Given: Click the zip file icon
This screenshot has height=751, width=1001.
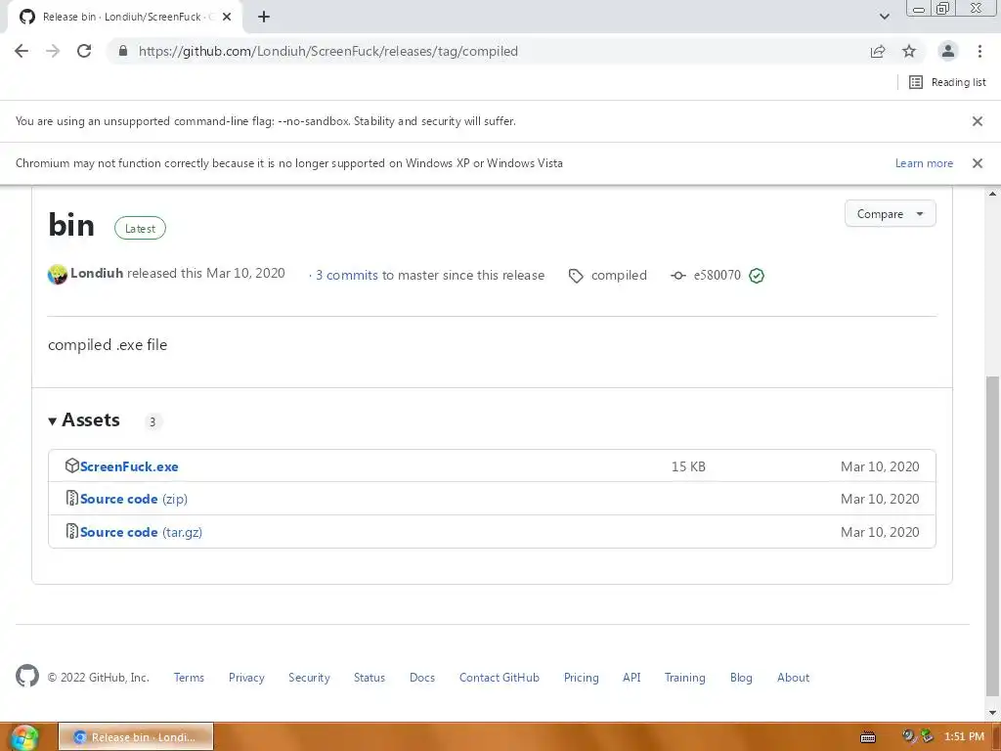Looking at the screenshot, I should (72, 498).
